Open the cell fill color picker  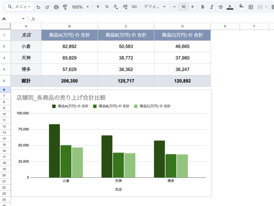coord(241,7)
